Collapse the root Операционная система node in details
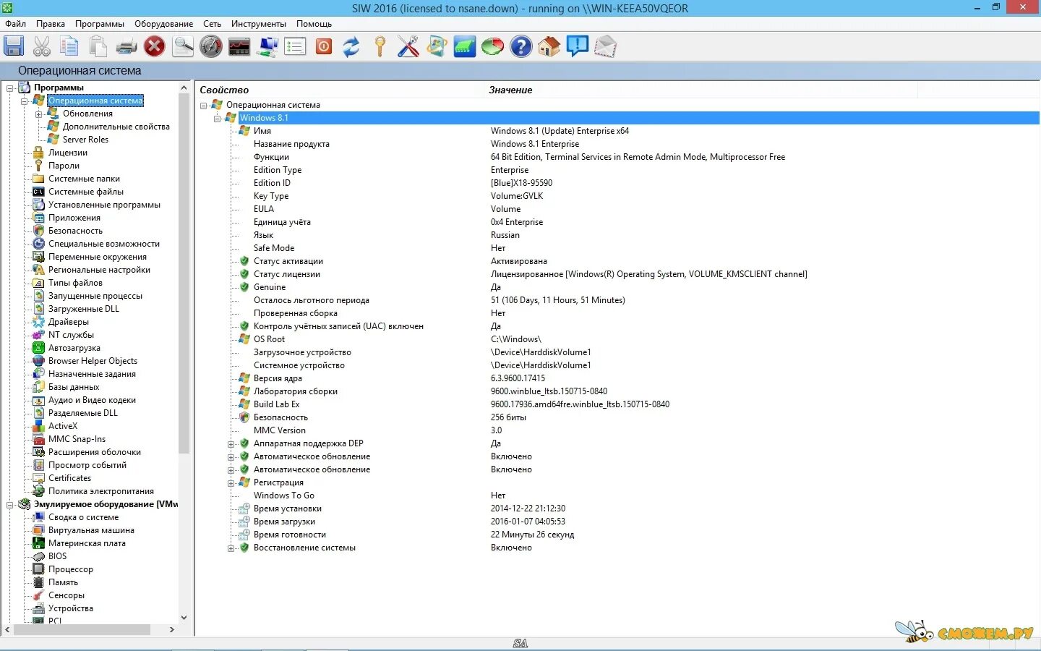Screen dimensions: 1041x651 (204, 106)
